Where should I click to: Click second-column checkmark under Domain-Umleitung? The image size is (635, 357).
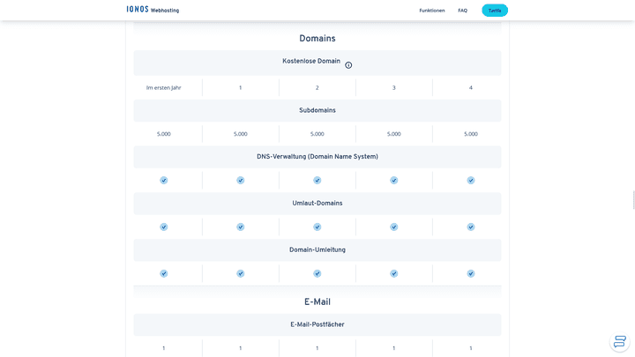coord(241,273)
